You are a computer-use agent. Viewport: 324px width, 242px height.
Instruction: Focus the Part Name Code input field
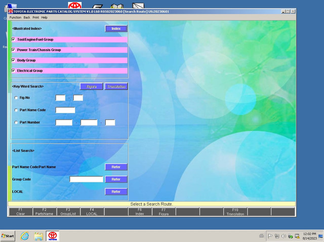[x=65, y=110]
